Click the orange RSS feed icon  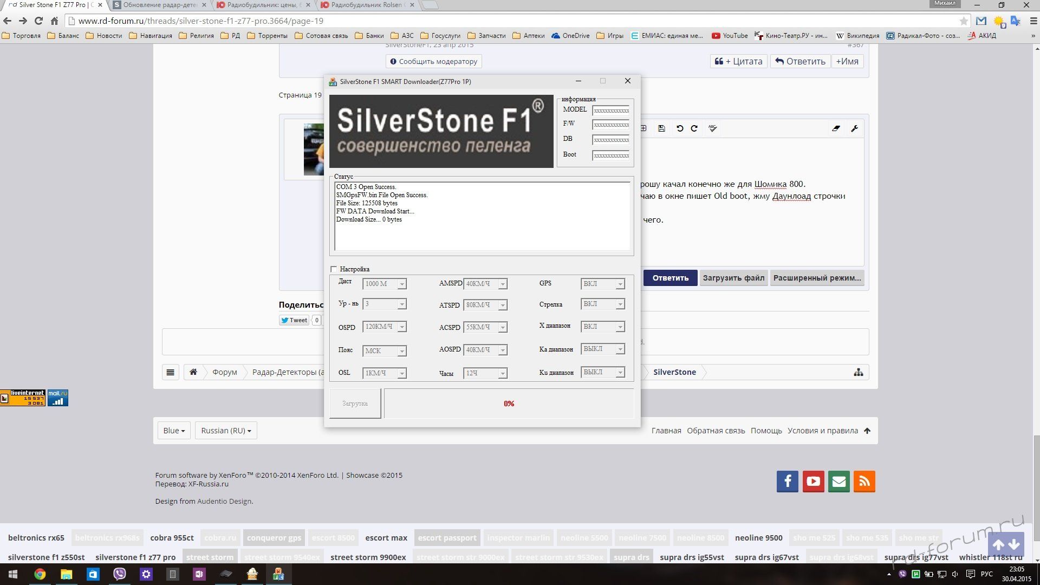click(x=864, y=481)
